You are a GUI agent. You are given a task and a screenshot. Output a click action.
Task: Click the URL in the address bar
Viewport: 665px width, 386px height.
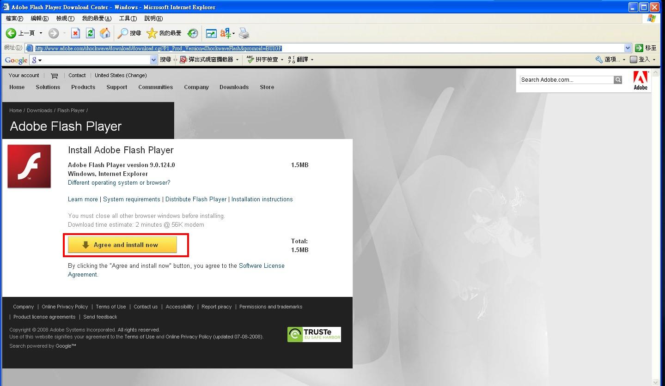158,48
